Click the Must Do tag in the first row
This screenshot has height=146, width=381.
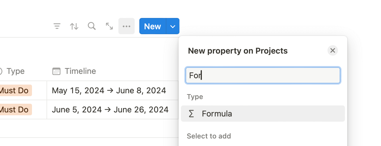[x=15, y=91]
